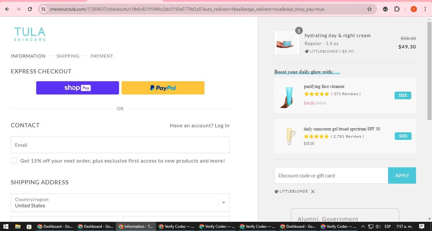Viewport: 432px width, 231px height.
Task: Click the hydrating day & night cream thumbnail
Action: click(x=287, y=42)
